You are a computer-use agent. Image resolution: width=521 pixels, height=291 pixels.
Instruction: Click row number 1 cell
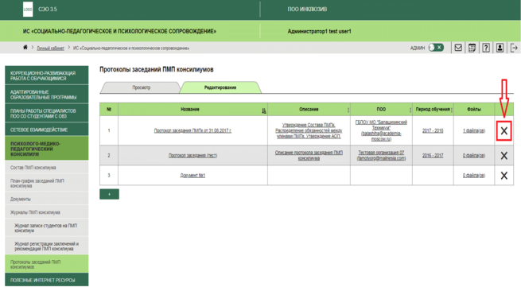109,130
